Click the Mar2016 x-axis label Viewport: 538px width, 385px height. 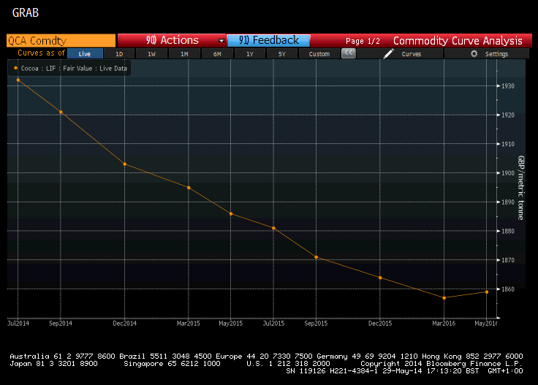click(444, 324)
